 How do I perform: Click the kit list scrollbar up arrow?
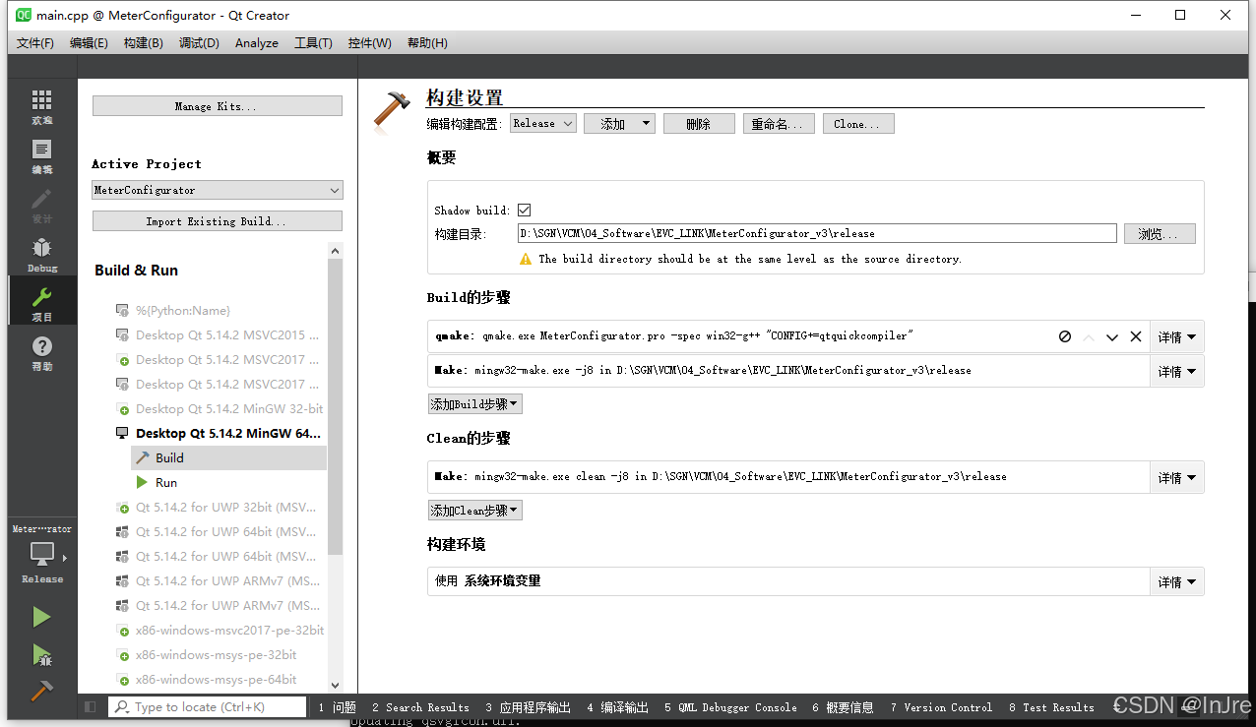[x=335, y=252]
